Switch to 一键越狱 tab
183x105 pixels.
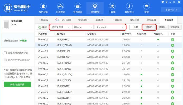click(x=117, y=20)
